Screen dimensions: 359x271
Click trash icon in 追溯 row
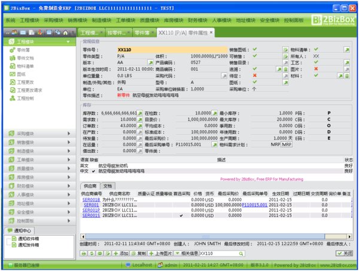[285, 69]
